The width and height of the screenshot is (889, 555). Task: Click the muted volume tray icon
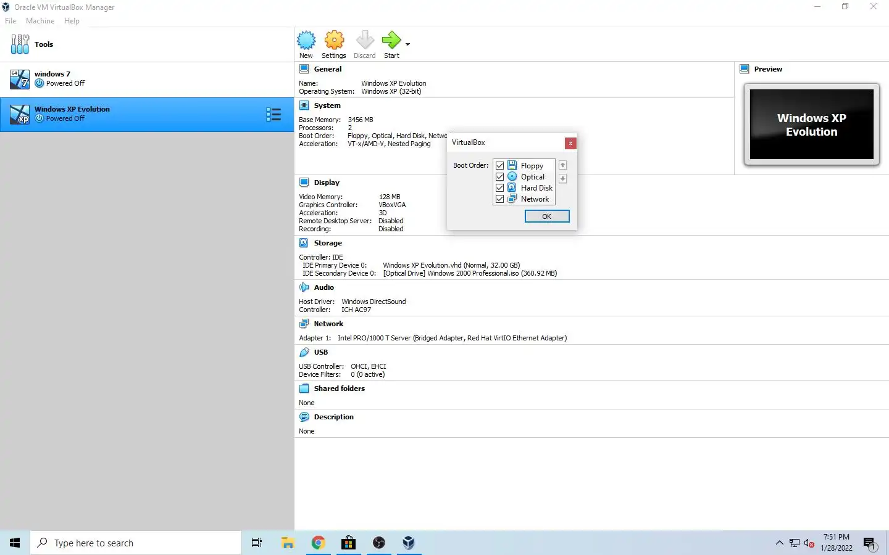pos(809,543)
